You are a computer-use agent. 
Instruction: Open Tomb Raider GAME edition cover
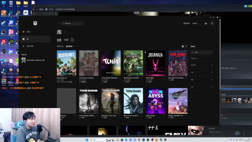pyautogui.click(x=89, y=101)
